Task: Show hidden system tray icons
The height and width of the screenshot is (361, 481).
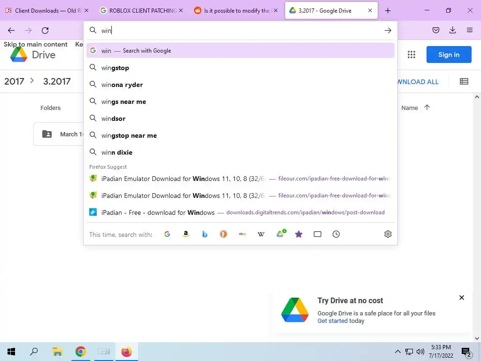Action: (397, 352)
